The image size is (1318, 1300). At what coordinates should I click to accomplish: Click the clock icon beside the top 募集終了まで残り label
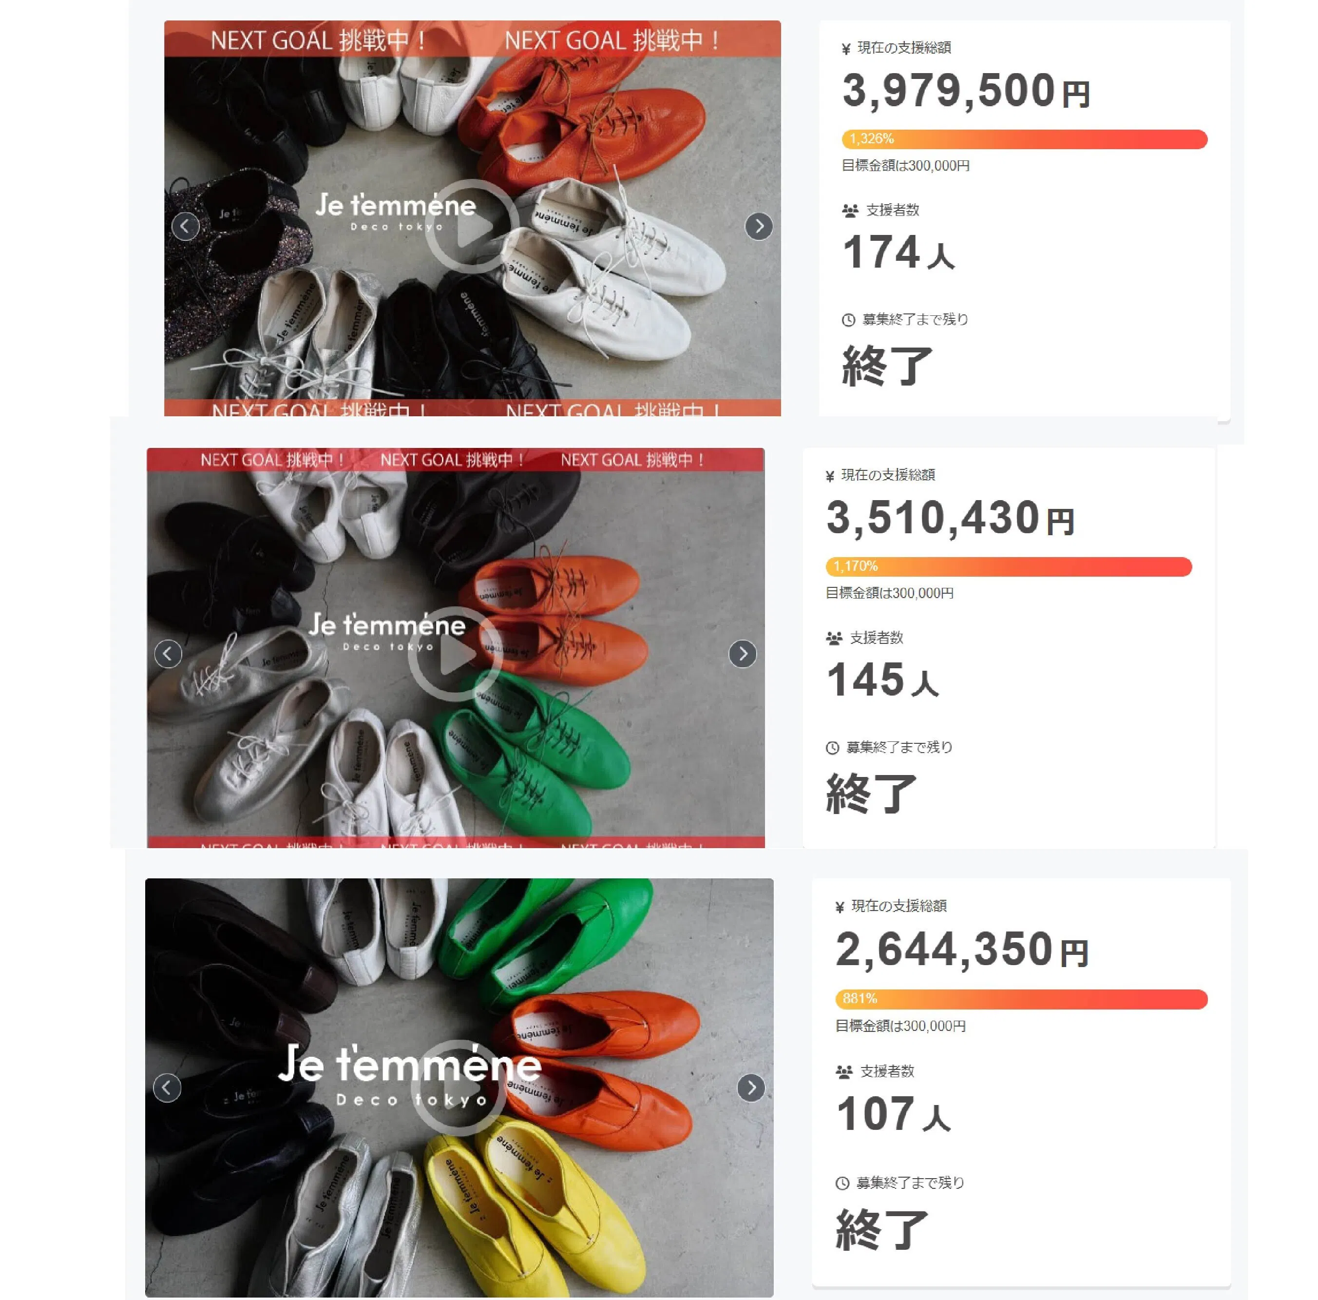pyautogui.click(x=848, y=320)
